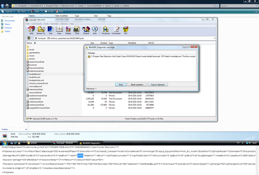
Task: Select levelinfo.xml file
Action: 34,77
